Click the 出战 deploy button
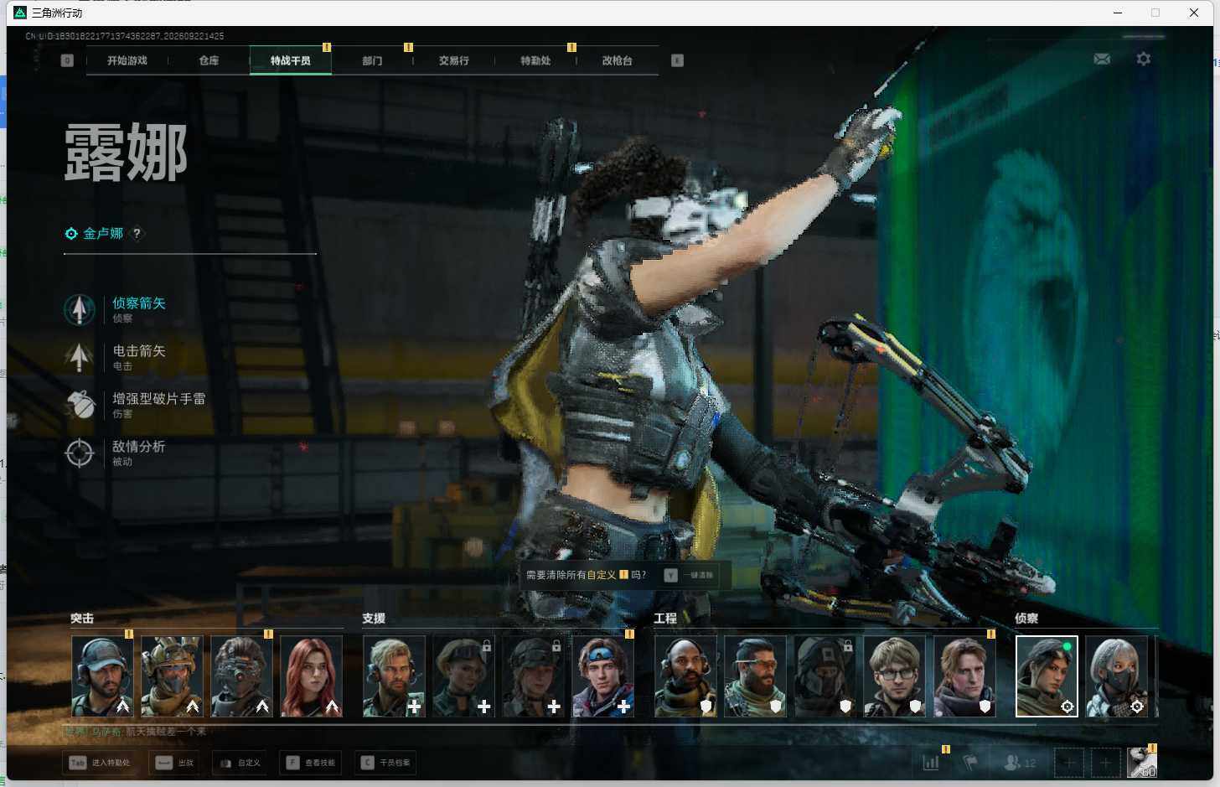The image size is (1220, 787). click(x=174, y=763)
